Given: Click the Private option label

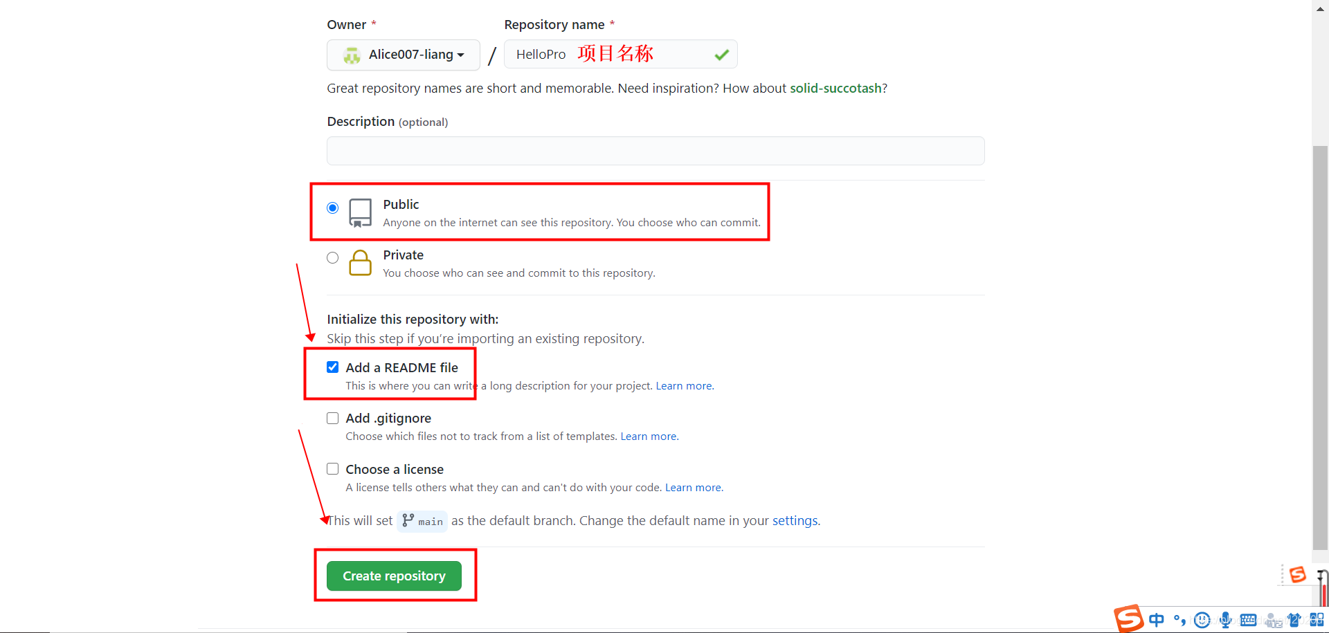Looking at the screenshot, I should coord(403,255).
